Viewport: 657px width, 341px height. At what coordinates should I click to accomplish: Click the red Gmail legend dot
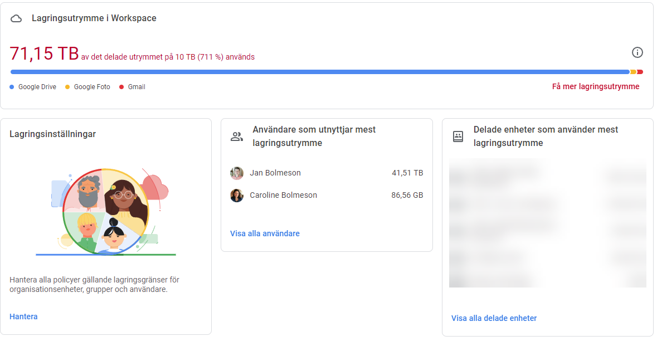pyautogui.click(x=121, y=87)
